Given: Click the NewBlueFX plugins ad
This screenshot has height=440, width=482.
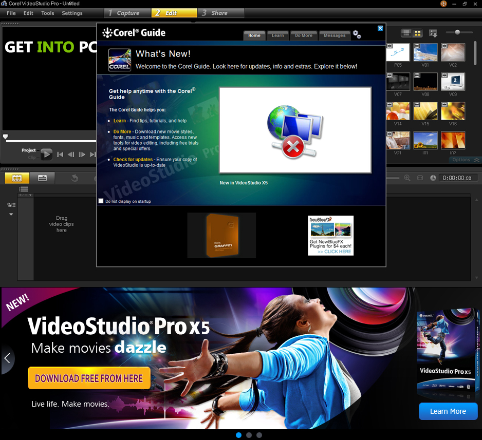Looking at the screenshot, I should (330, 236).
